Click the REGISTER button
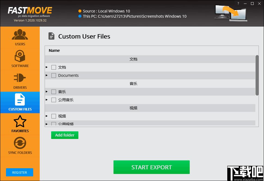 tap(20, 172)
